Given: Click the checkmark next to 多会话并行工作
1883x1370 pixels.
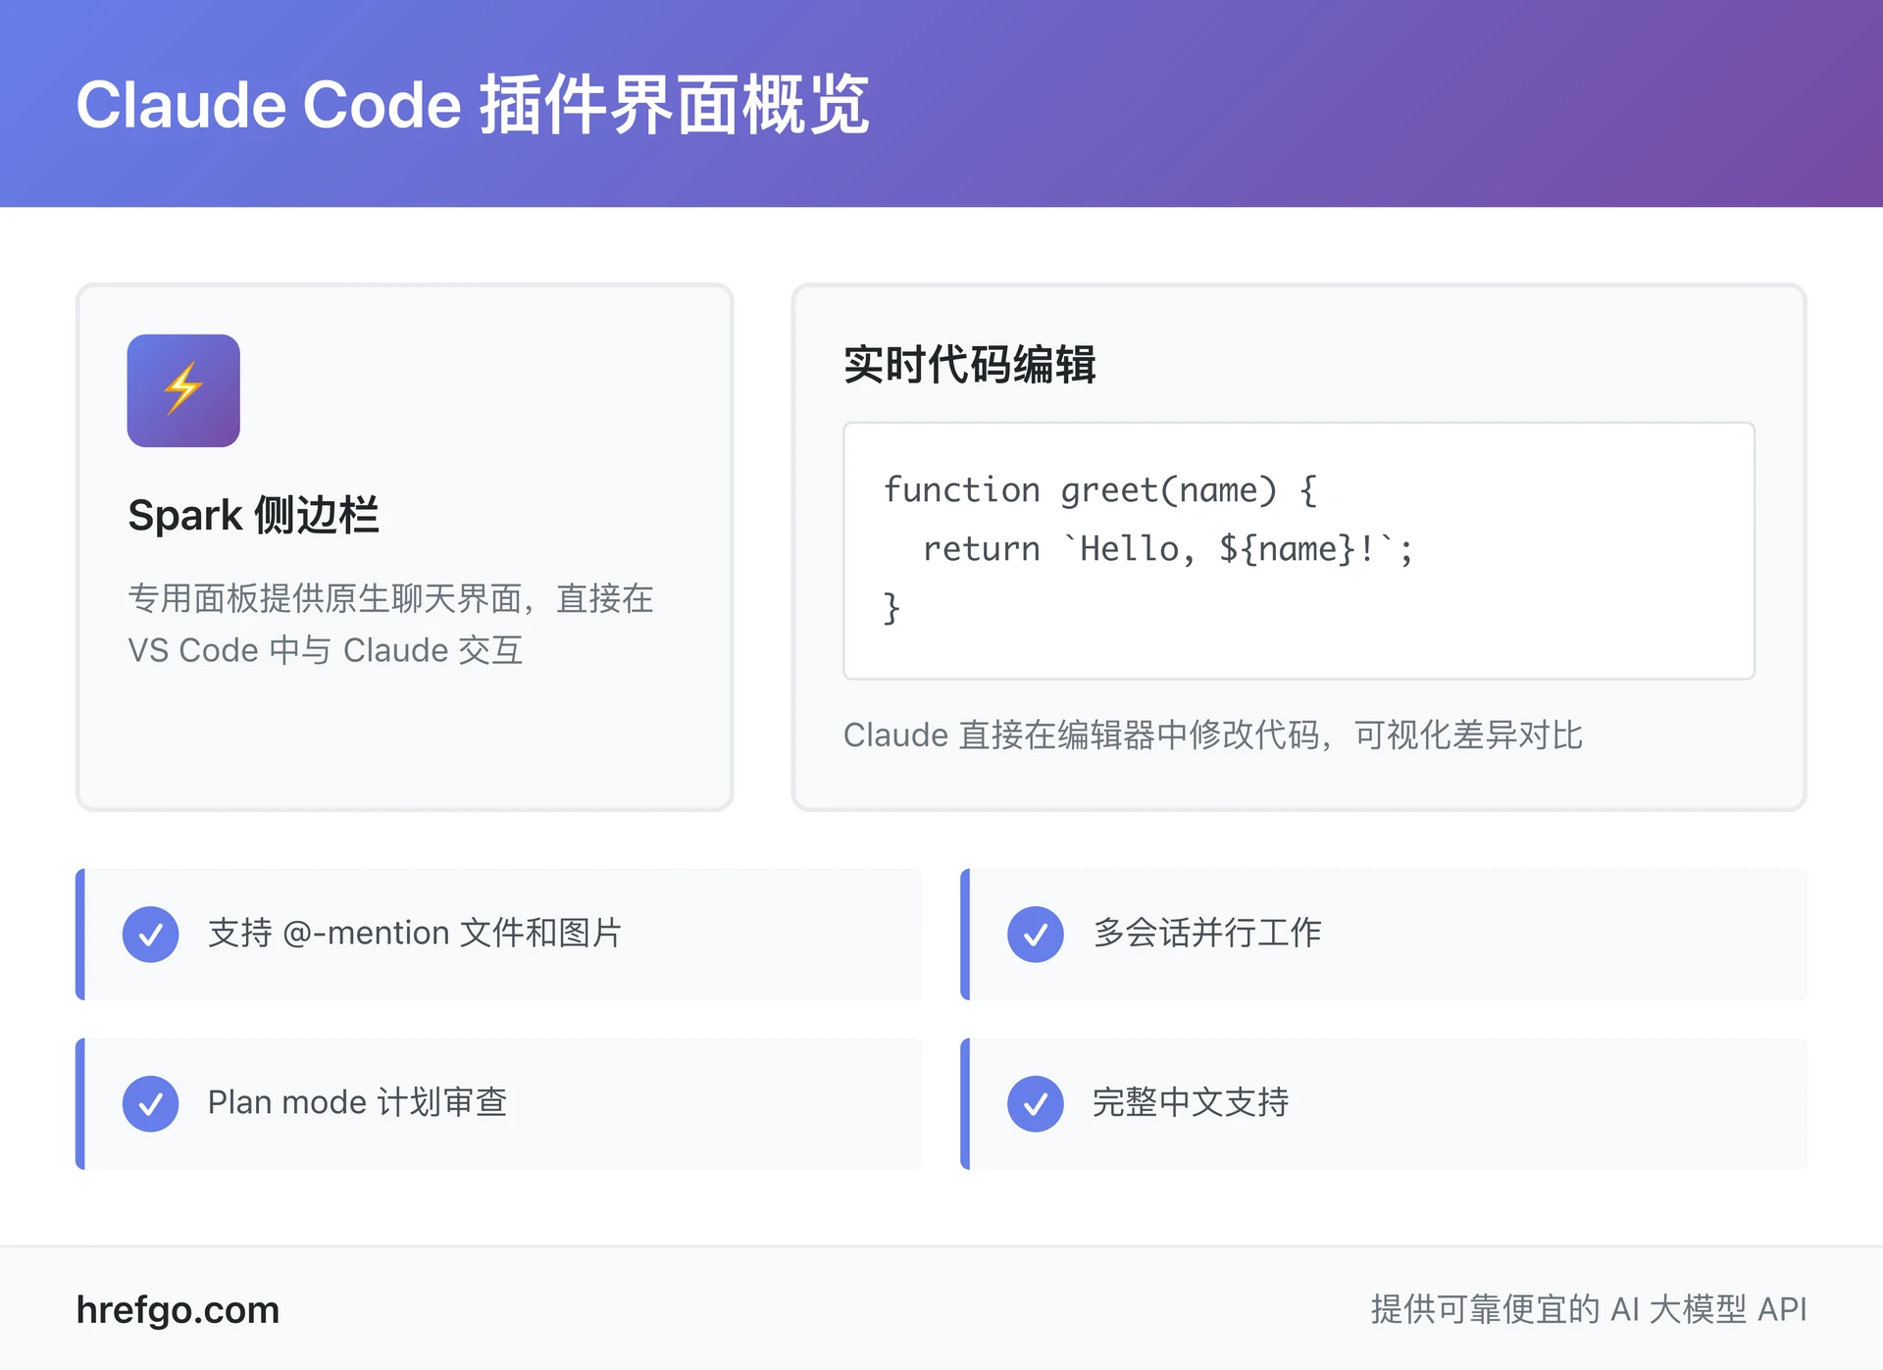Looking at the screenshot, I should pyautogui.click(x=1036, y=934).
